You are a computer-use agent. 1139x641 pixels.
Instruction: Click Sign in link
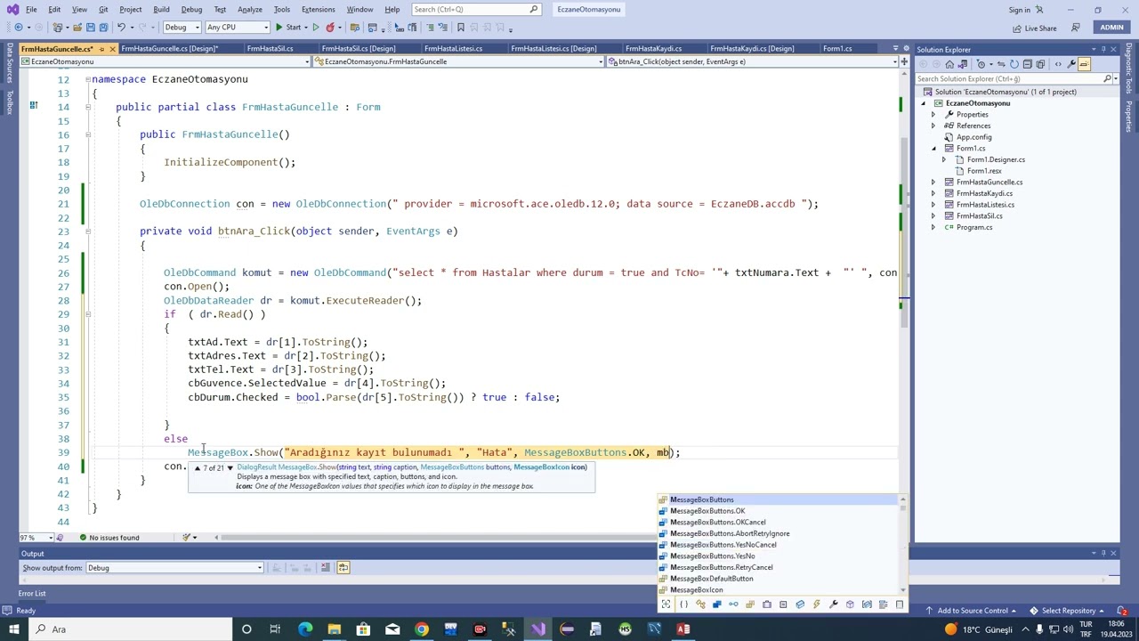pos(1020,10)
